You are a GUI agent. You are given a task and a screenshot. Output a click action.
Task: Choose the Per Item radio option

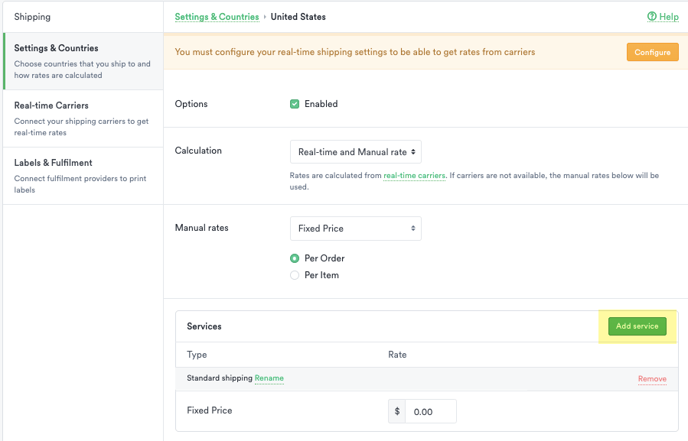pos(295,275)
